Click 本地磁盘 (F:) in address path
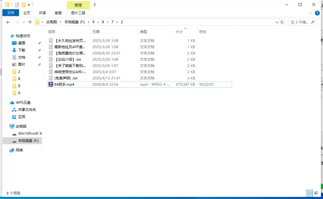323x199 pixels. point(75,22)
